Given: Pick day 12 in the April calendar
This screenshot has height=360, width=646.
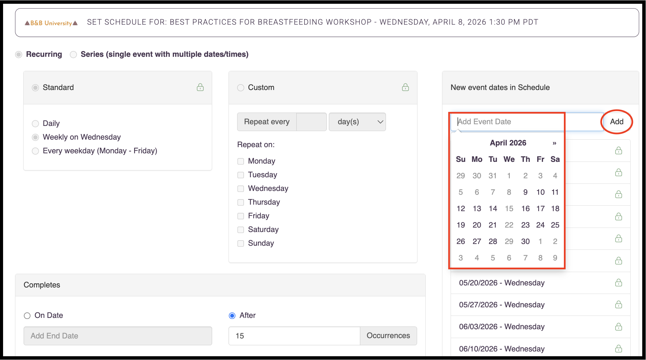Looking at the screenshot, I should click(461, 208).
